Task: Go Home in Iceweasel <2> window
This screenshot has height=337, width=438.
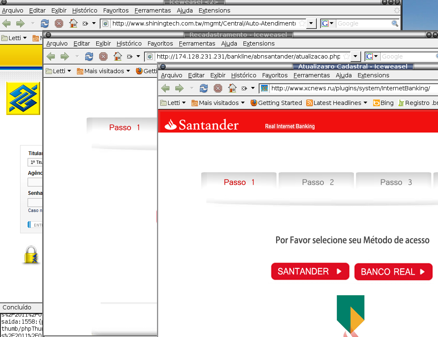Action: coord(73,23)
